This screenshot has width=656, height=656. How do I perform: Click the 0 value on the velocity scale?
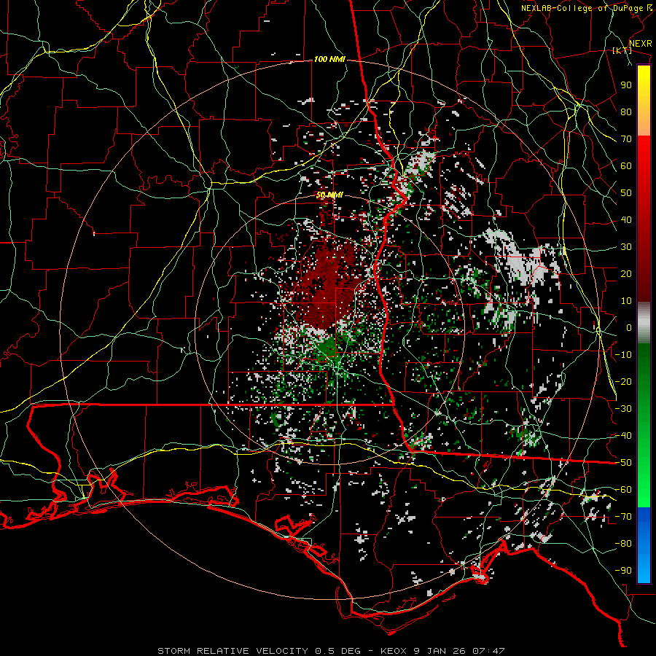[629, 328]
